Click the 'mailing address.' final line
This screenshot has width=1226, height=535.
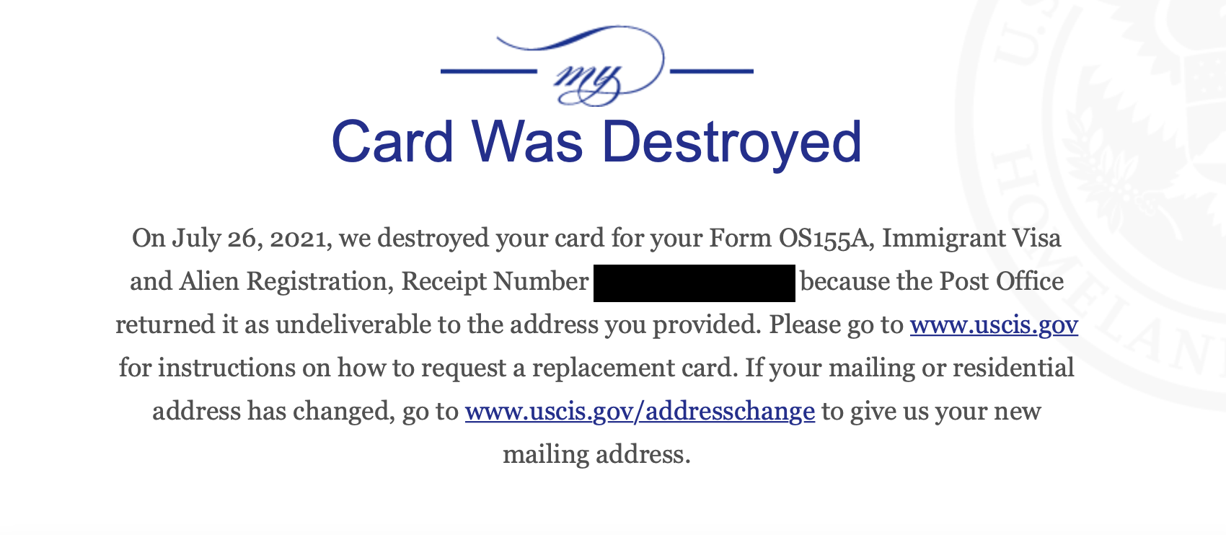click(596, 455)
